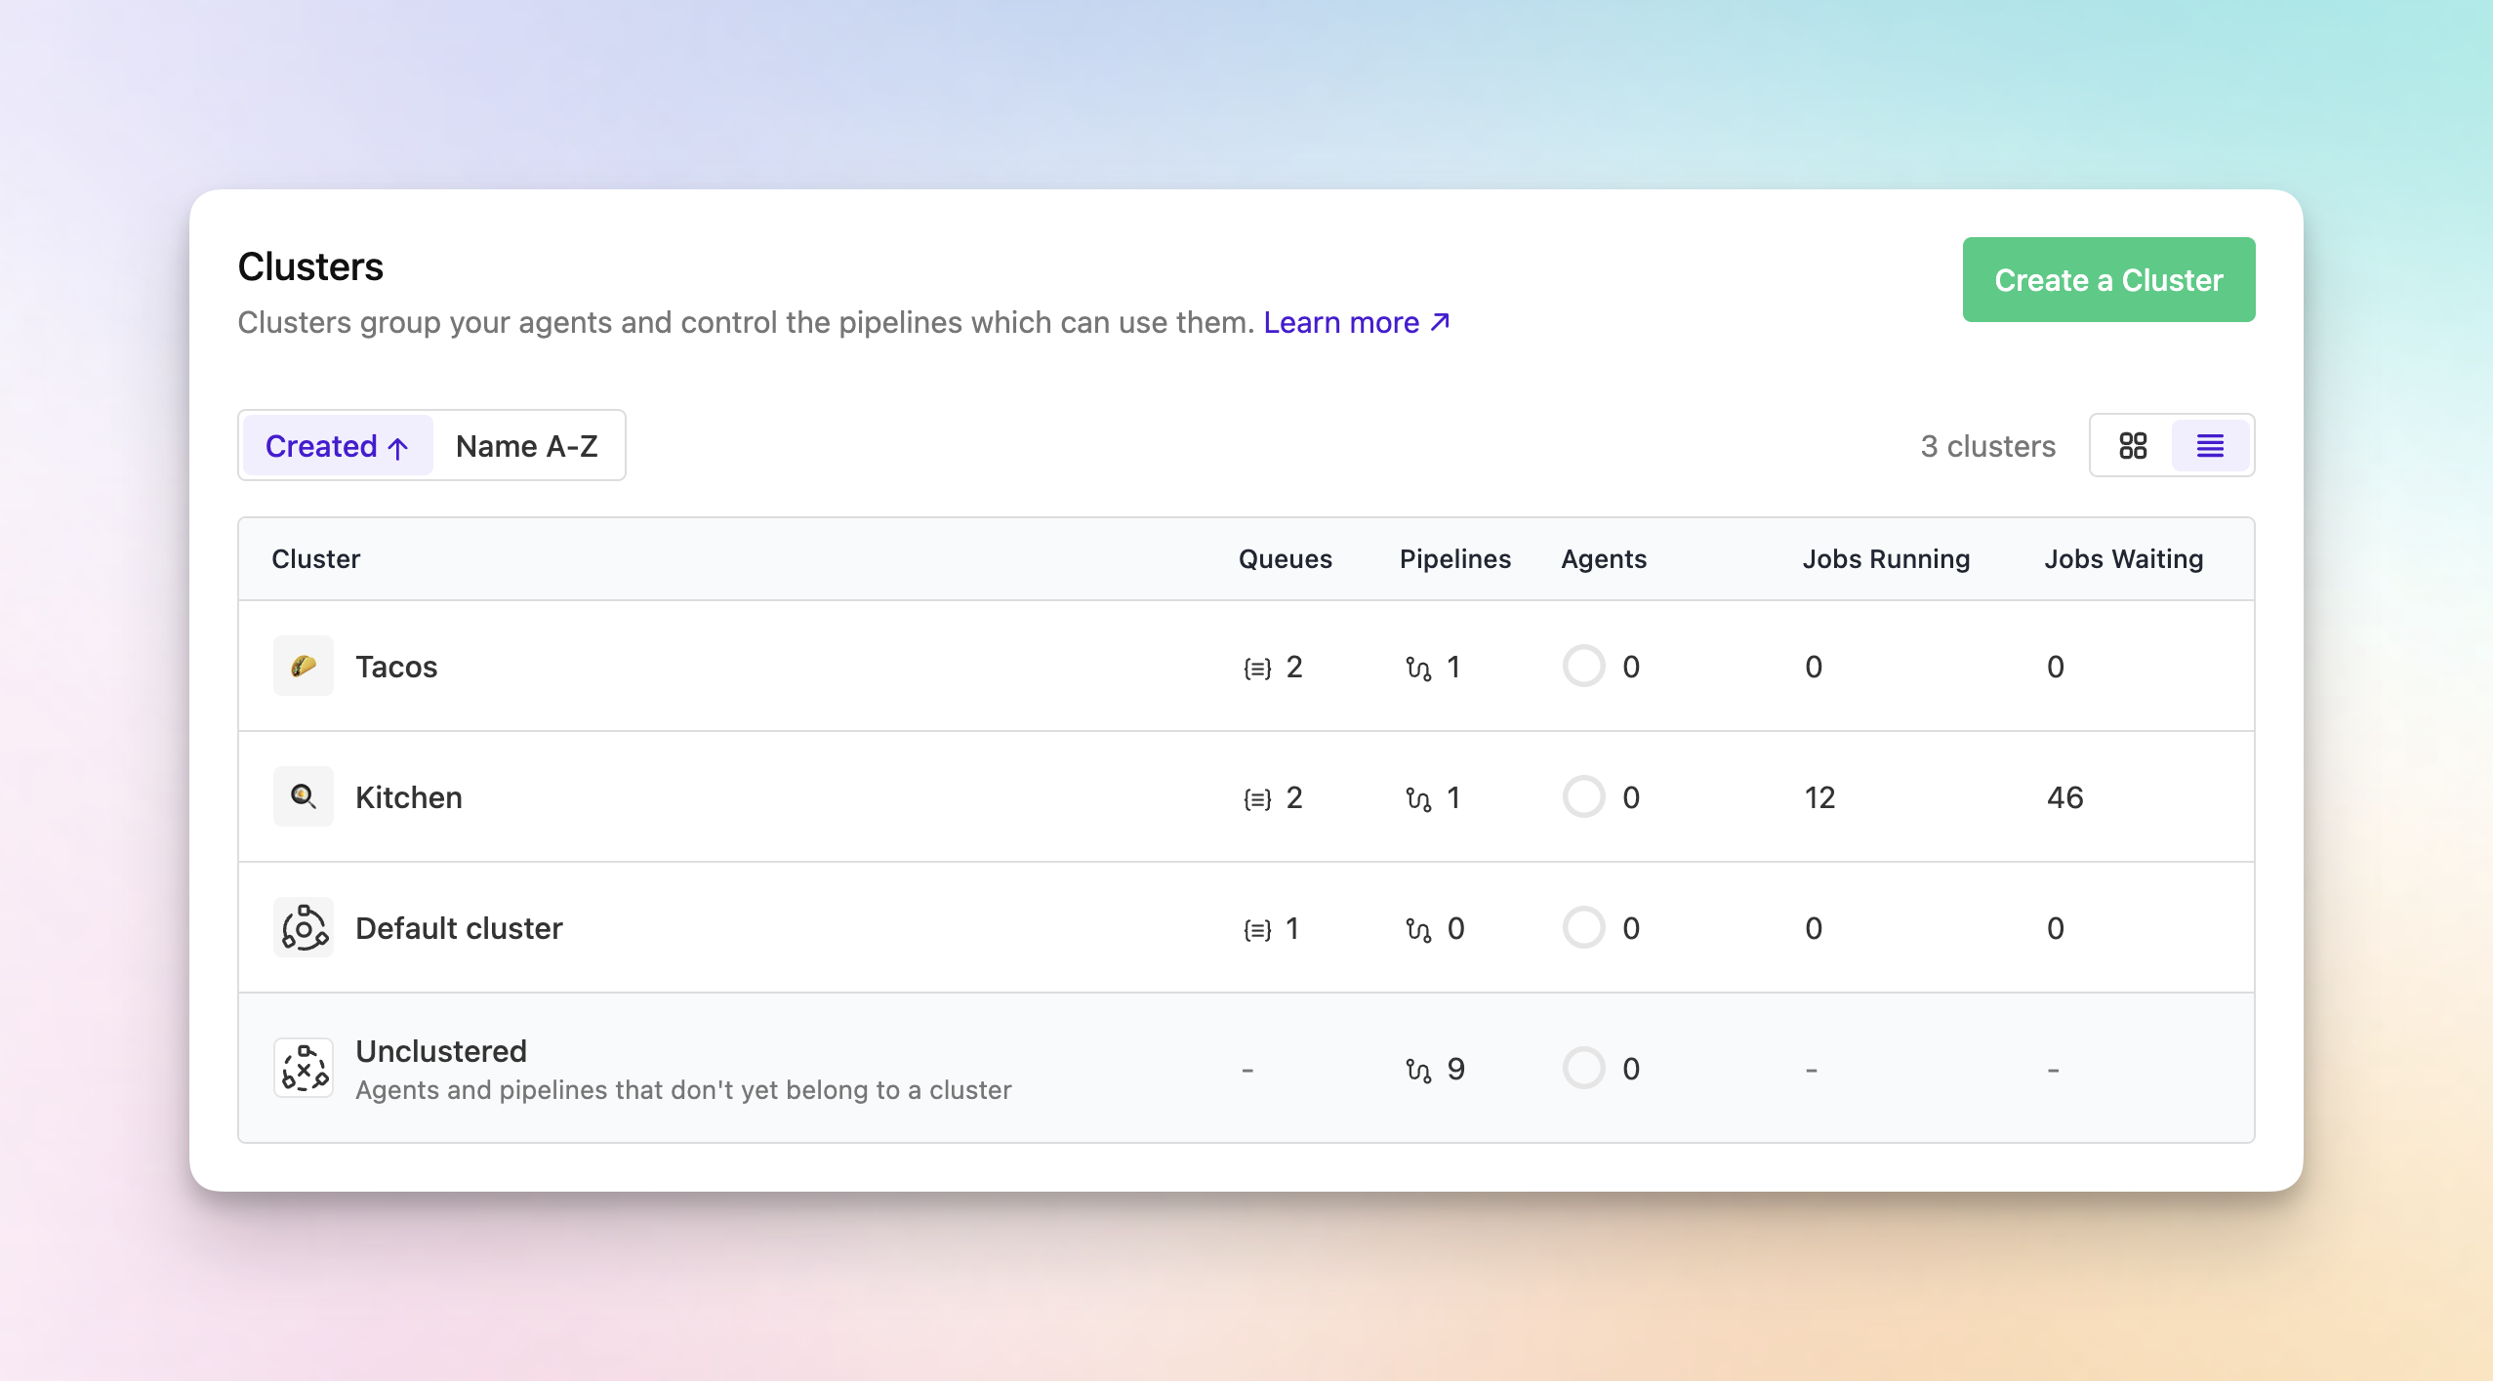Click the Created sort ascending arrow
The height and width of the screenshot is (1381, 2493).
coord(396,447)
